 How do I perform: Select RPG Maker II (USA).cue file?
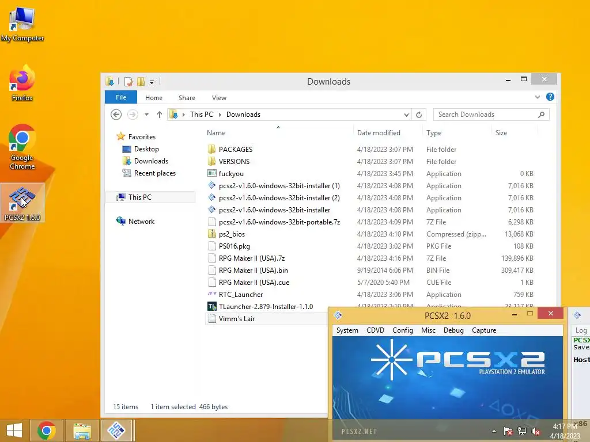click(x=254, y=282)
